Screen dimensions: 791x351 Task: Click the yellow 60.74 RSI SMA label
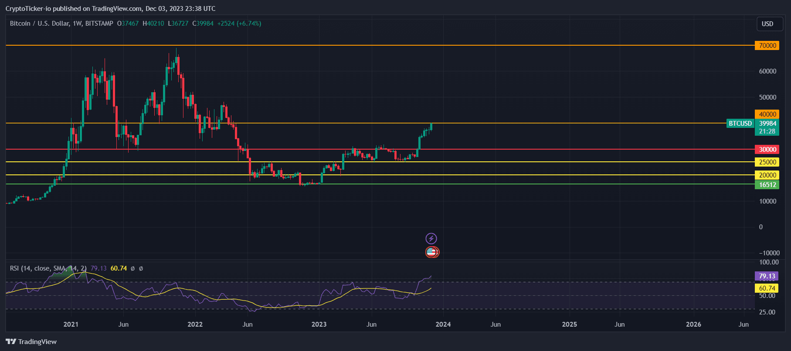[x=767, y=288]
